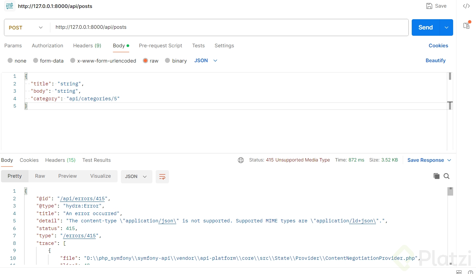This screenshot has width=476, height=274.
Task: Open the Pre-request Script tab
Action: (160, 46)
